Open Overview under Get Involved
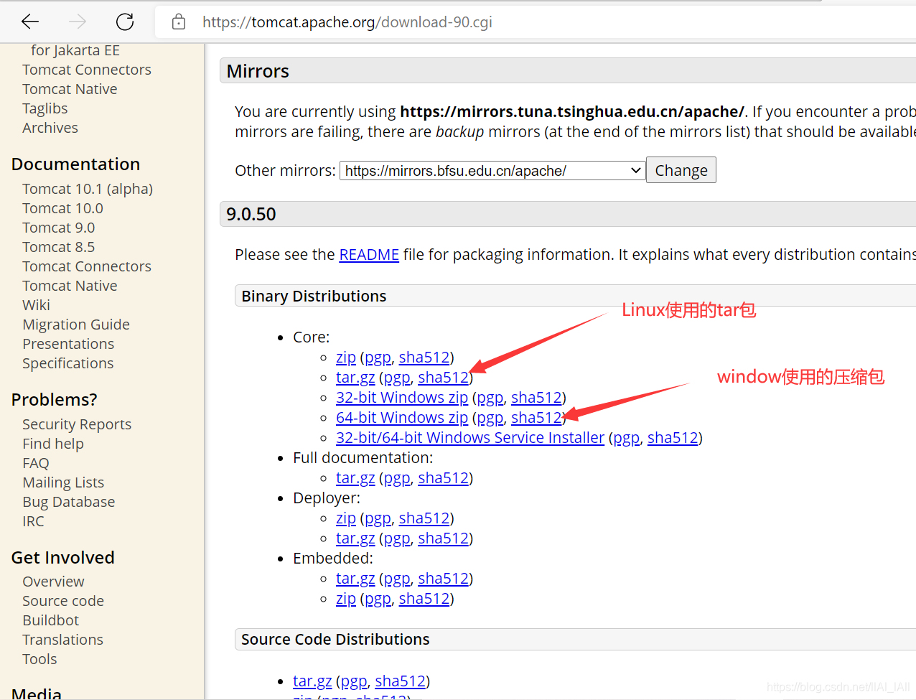Screen dimensions: 916x700 pos(53,582)
